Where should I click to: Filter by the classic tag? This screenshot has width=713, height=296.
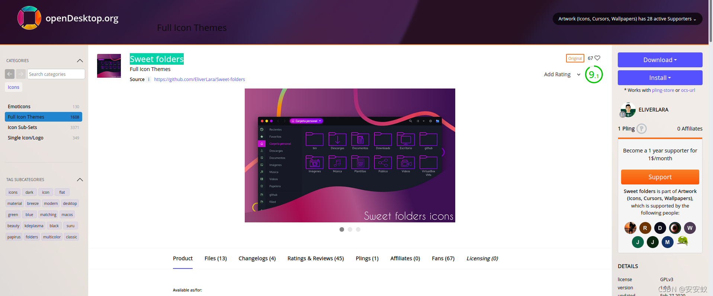click(x=71, y=237)
